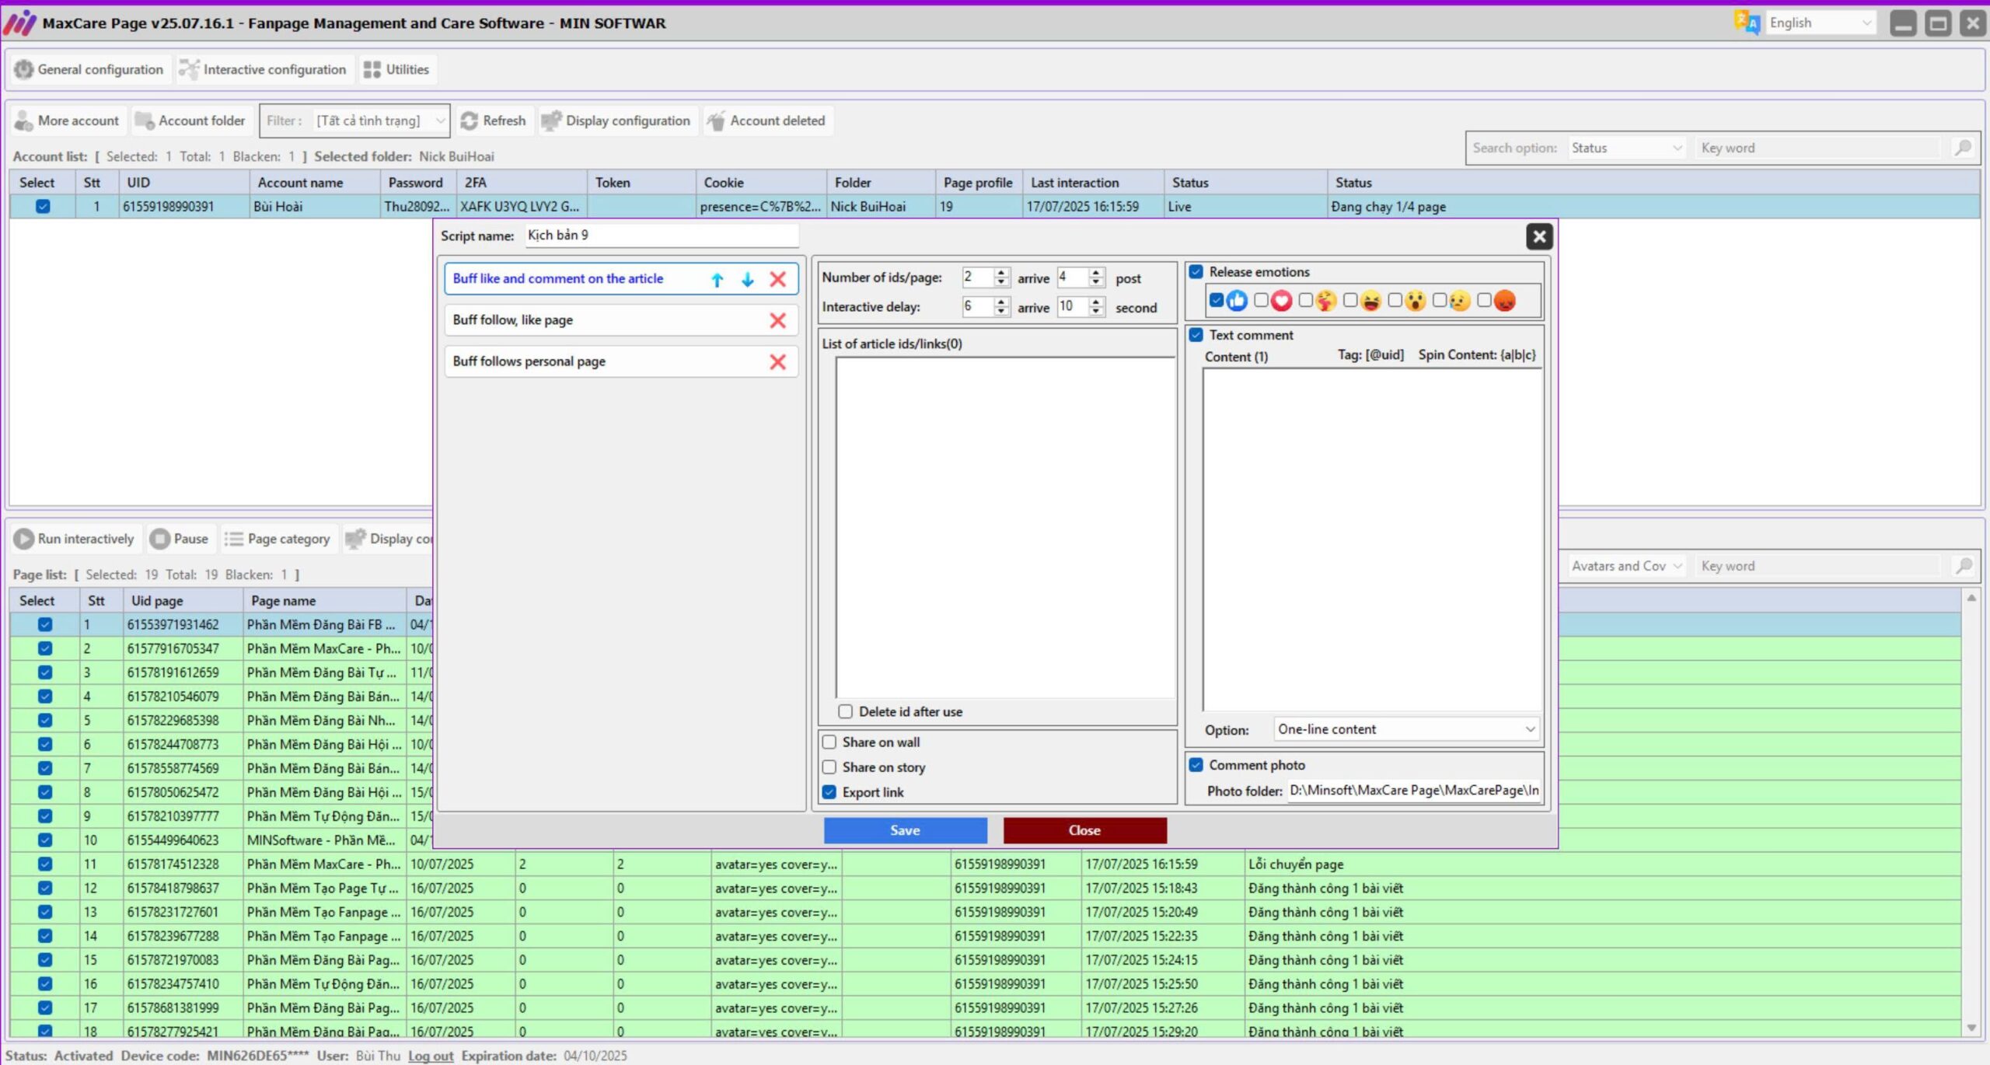Image resolution: width=1990 pixels, height=1065 pixels.
Task: Save the script Kịch bản 9
Action: 905,830
